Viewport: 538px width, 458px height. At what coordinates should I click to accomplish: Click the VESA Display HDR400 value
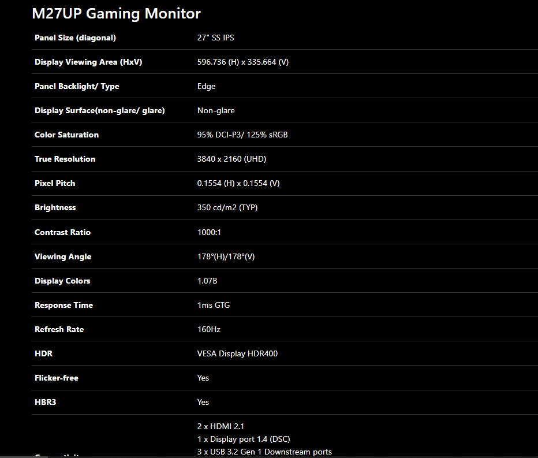(x=237, y=353)
